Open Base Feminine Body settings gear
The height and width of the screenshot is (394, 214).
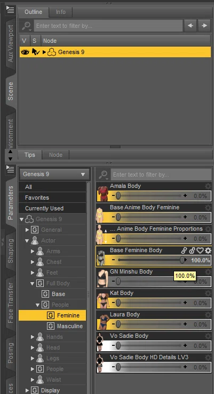[208, 251]
